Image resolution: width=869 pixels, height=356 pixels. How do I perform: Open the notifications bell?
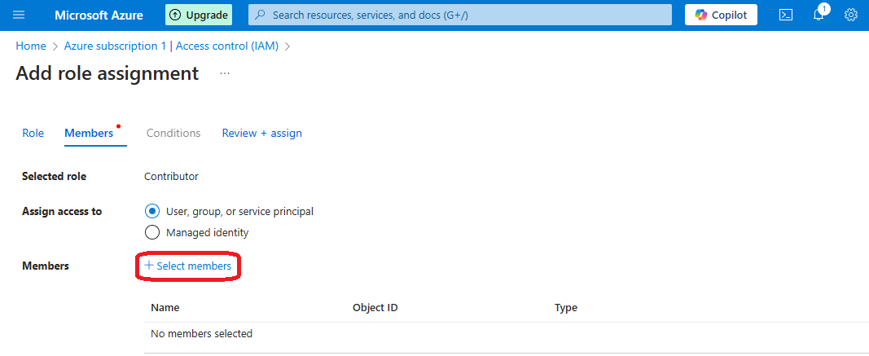[819, 15]
